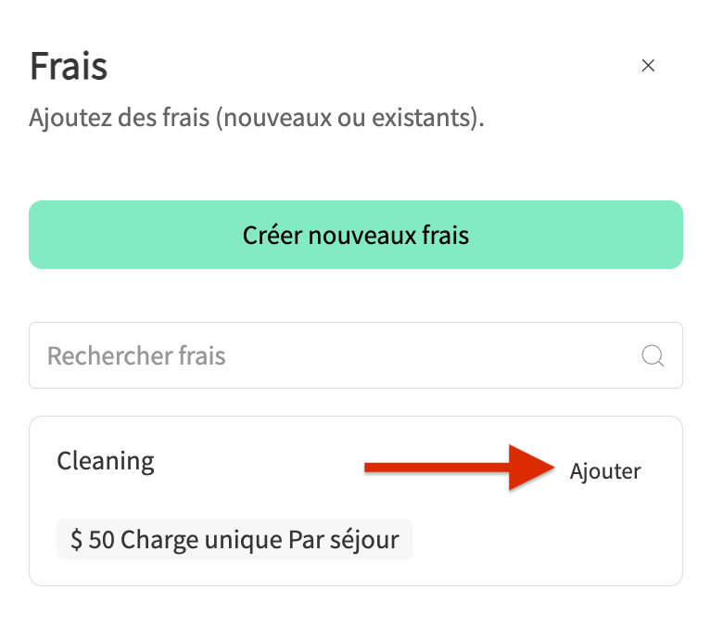Click the Charge unique label
The width and height of the screenshot is (723, 629).
[201, 539]
